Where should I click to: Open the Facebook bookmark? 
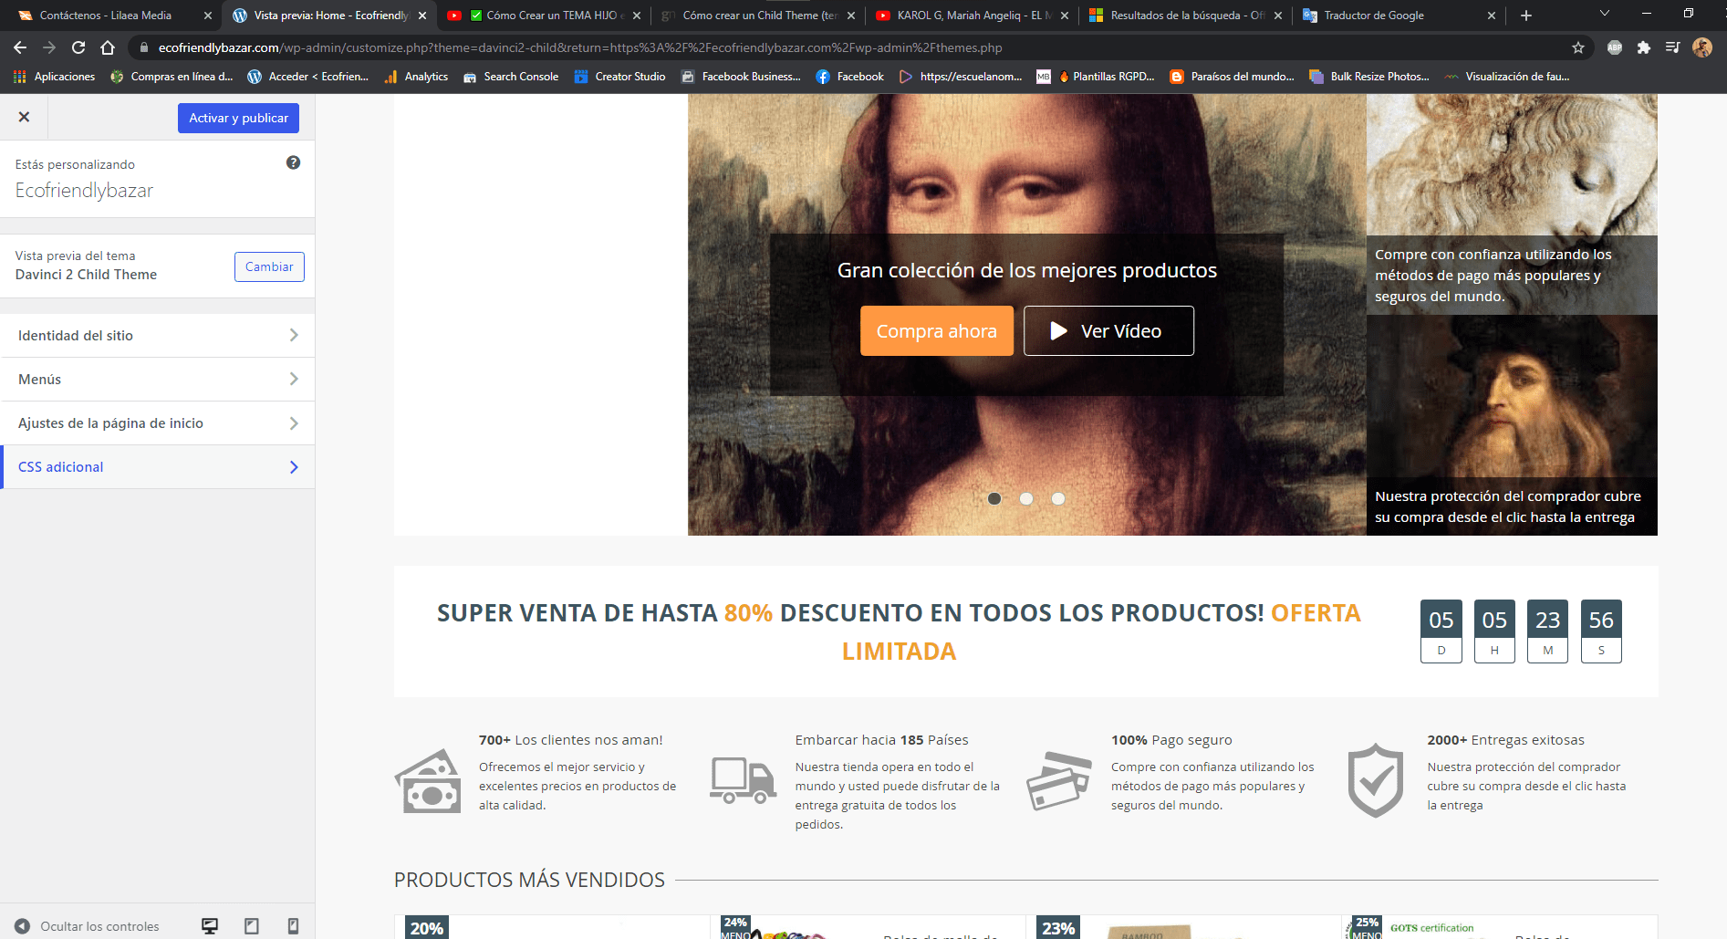pos(849,77)
